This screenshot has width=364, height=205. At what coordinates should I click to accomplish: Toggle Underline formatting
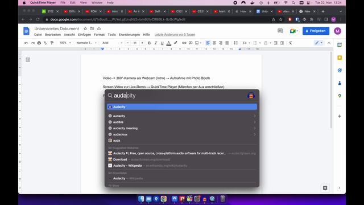point(162,43)
